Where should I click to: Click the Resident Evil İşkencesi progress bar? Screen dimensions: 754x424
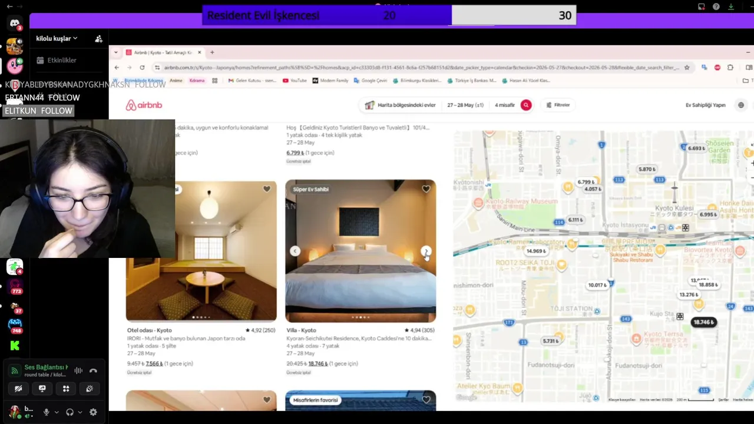389,15
